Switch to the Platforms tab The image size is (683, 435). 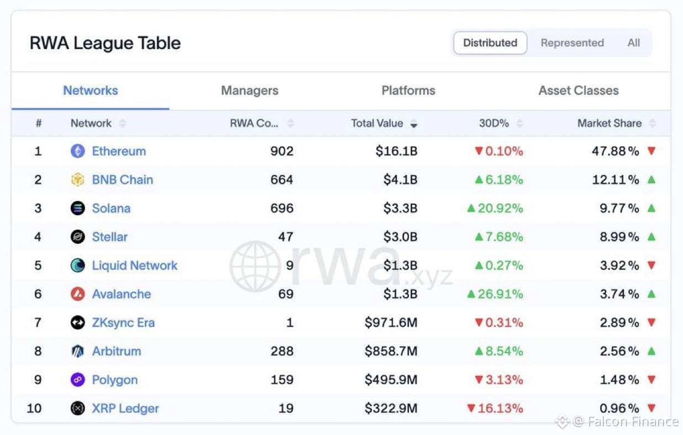pyautogui.click(x=408, y=91)
